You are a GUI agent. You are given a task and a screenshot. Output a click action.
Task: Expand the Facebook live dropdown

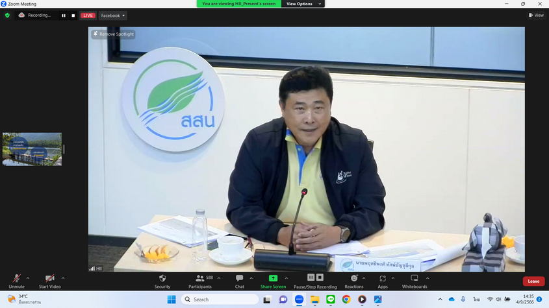113,16
